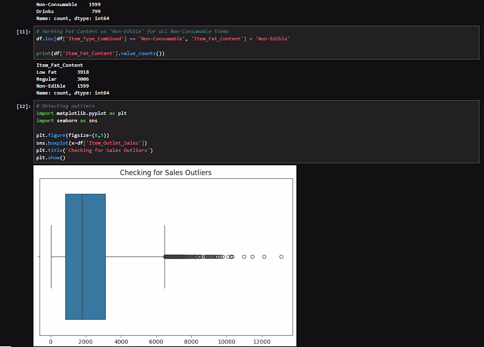Click the x-axis label '10000'

click(x=227, y=342)
